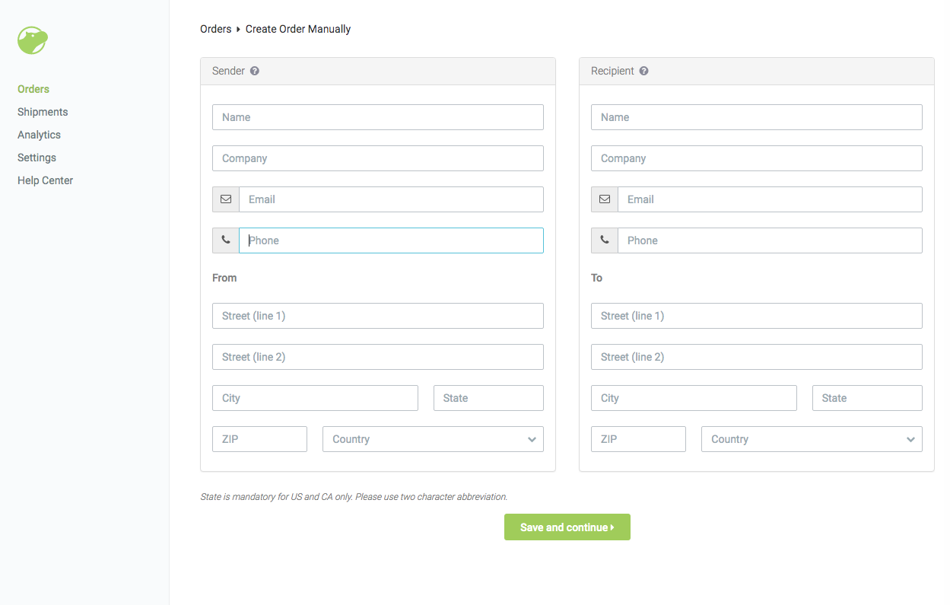
Task: Click the envelope icon in Recipient section
Action: click(x=605, y=199)
